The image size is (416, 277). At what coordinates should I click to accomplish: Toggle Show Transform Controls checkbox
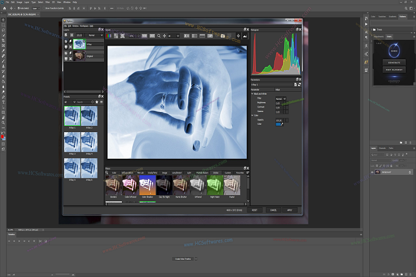(44, 8)
